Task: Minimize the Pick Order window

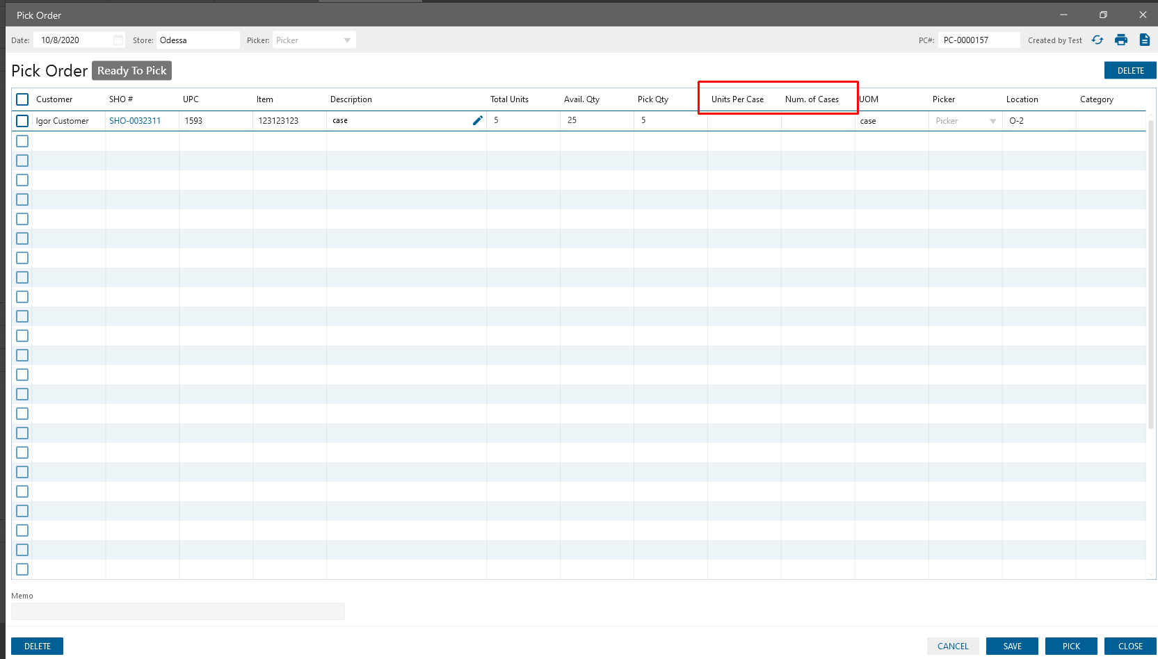Action: pyautogui.click(x=1063, y=15)
